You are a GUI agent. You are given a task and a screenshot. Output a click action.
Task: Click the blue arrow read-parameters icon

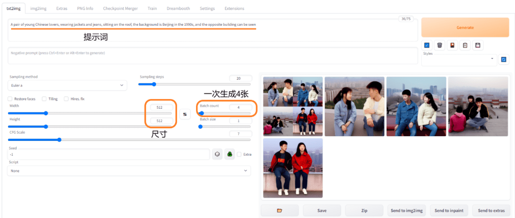tap(427, 45)
